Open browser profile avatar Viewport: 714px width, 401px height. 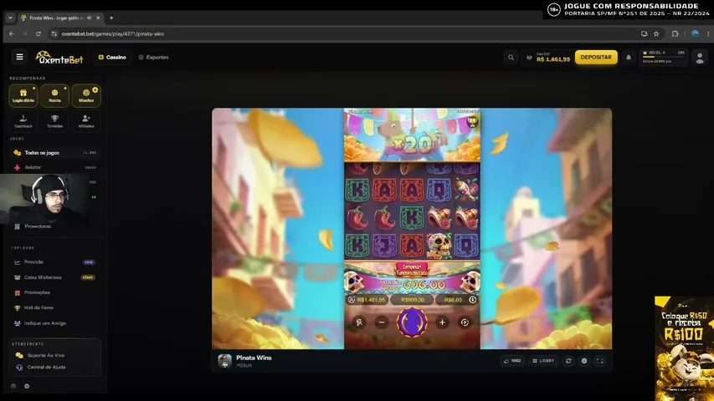pyautogui.click(x=695, y=33)
